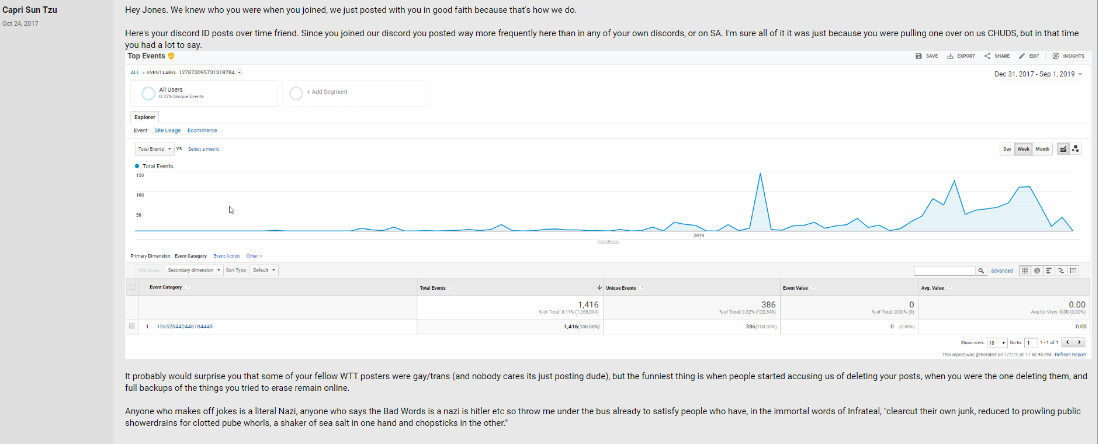Click the empty Add Segment circle
Image resolution: width=1099 pixels, height=444 pixels.
[x=296, y=93]
